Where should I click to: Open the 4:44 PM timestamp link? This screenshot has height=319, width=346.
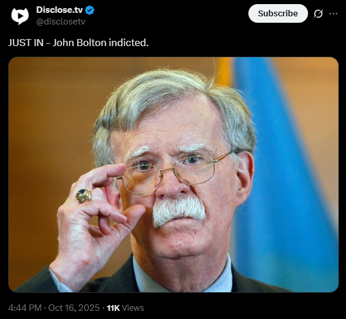point(25,308)
